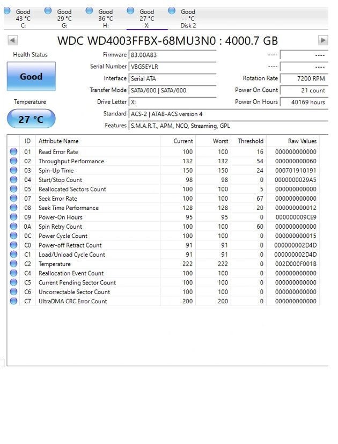
Task: Click current value 132 for Throughput Performance
Action: click(x=187, y=161)
